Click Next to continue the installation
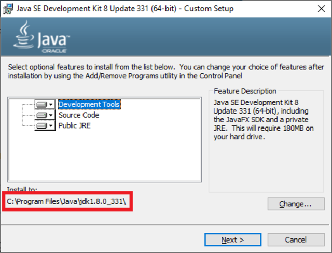The width and height of the screenshot is (332, 253). point(233,240)
